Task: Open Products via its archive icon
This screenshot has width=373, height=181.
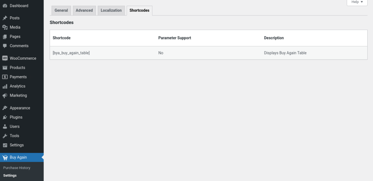Action: 5,68
